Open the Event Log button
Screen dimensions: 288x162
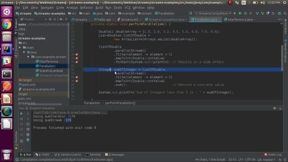point(273,155)
